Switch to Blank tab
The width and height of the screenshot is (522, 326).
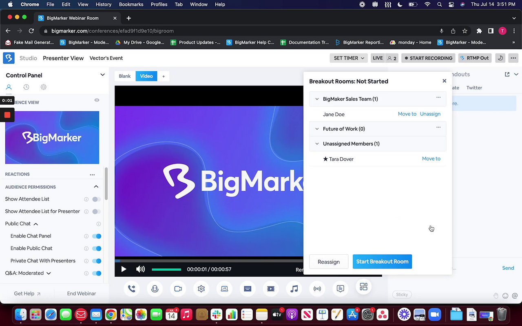pyautogui.click(x=125, y=76)
